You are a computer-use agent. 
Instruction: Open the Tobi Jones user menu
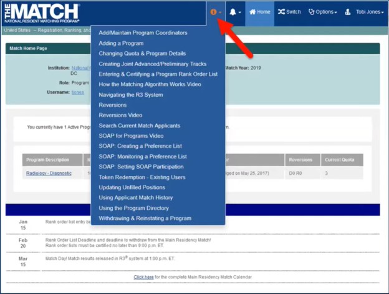coord(365,12)
